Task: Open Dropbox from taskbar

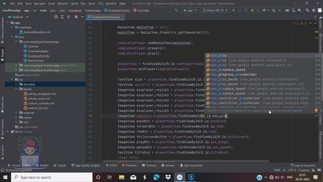Action: click(x=168, y=177)
